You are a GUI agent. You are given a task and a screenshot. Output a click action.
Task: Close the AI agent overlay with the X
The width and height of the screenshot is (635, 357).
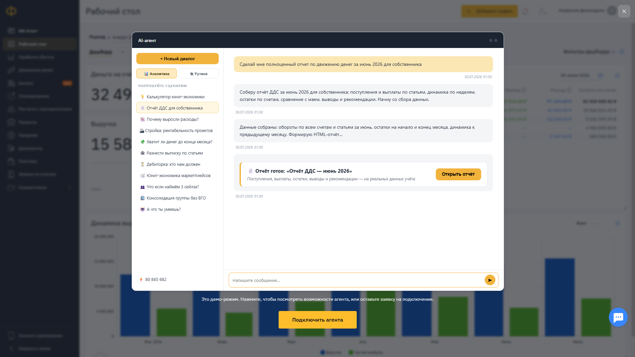624,11
